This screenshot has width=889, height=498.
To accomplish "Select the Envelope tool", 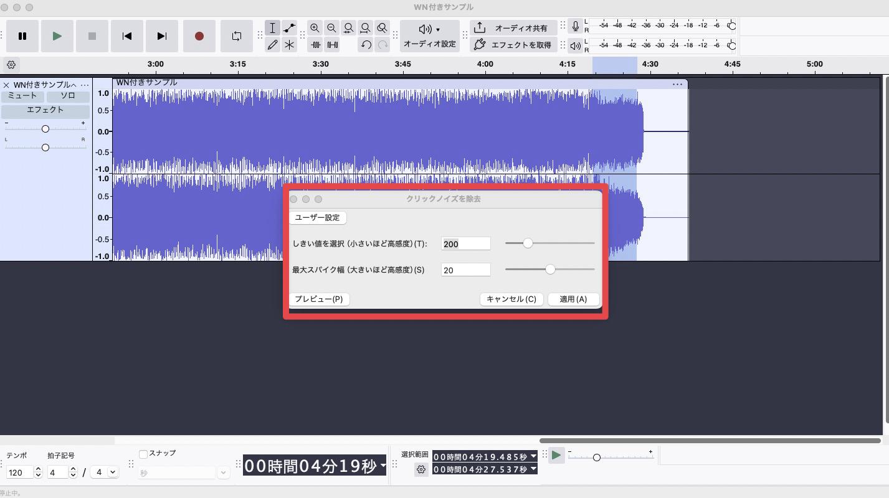I will coord(289,28).
